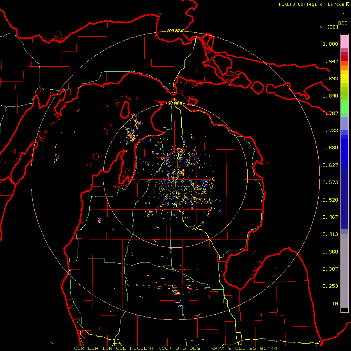Select the 0.307 scale value
This screenshot has width=351, height=351.
[x=330, y=269]
